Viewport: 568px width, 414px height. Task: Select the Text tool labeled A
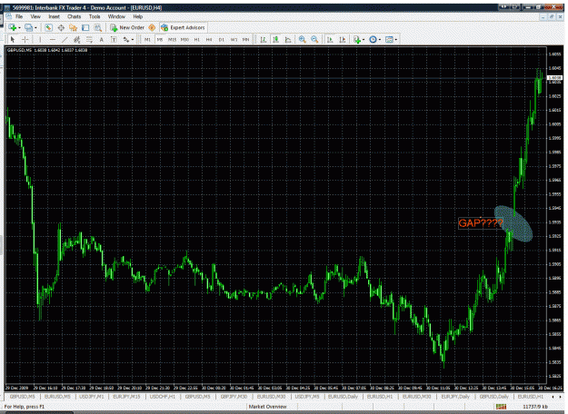(102, 39)
